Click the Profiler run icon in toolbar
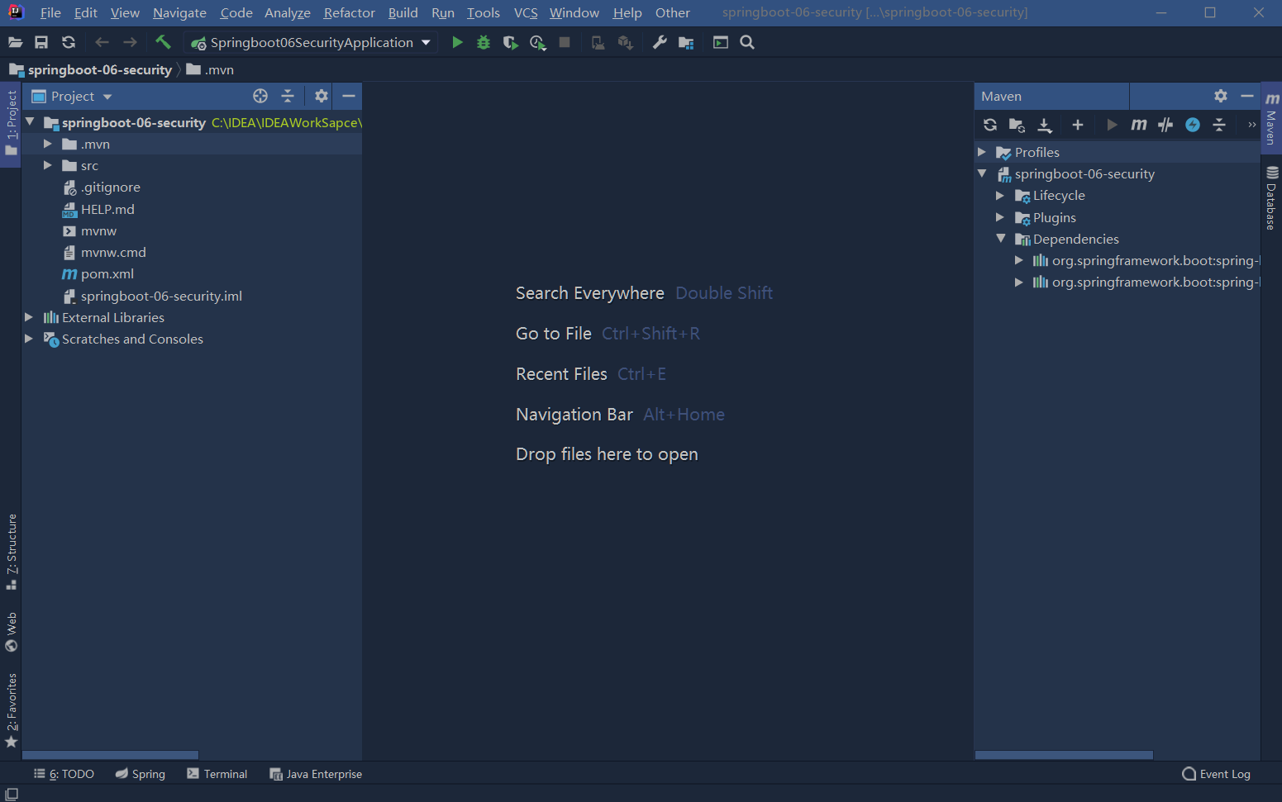The height and width of the screenshot is (802, 1282). pyautogui.click(x=537, y=43)
